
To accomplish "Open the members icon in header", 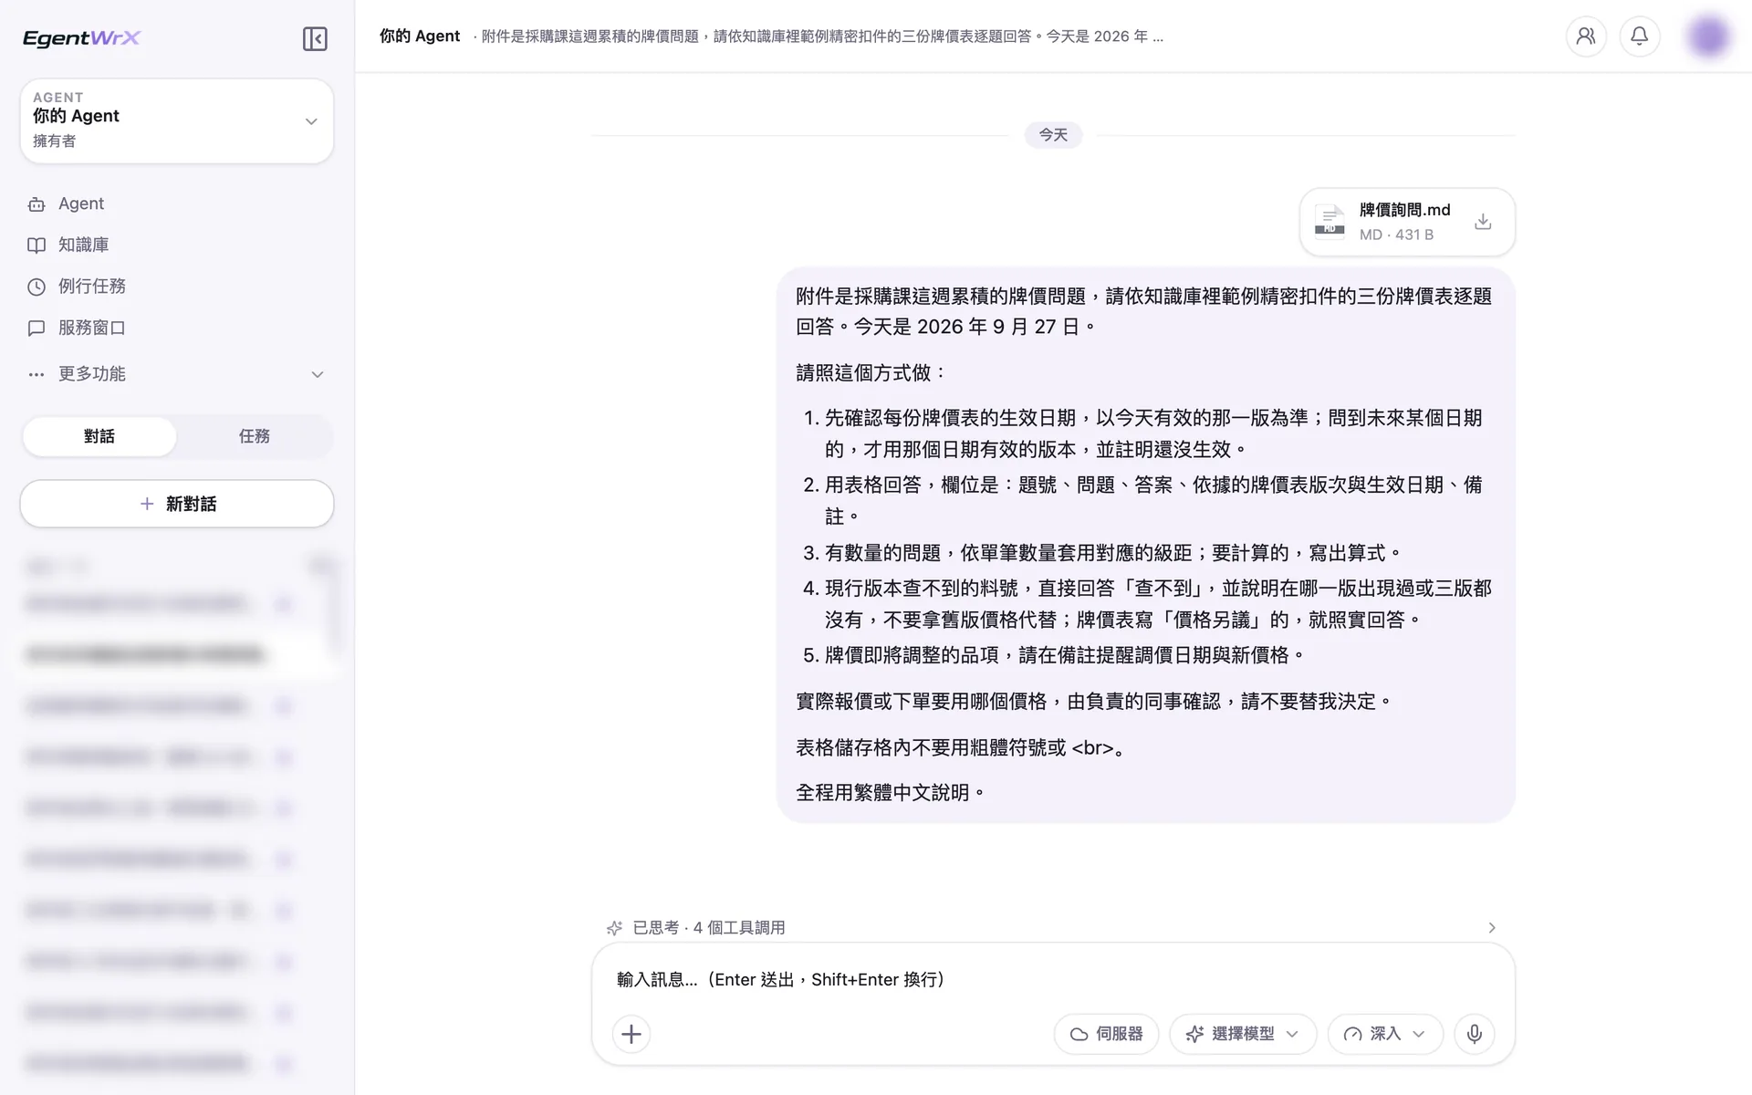I will point(1586,36).
